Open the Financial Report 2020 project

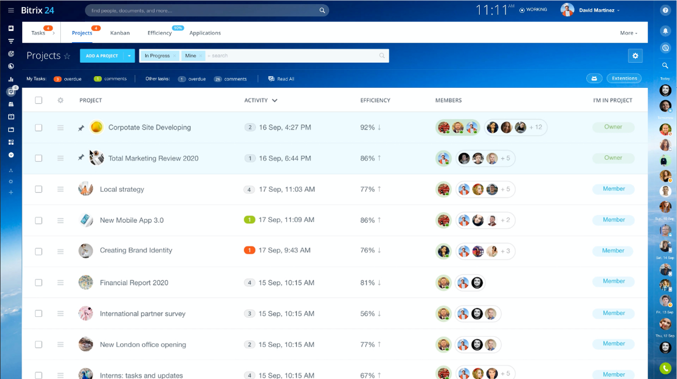(x=134, y=283)
